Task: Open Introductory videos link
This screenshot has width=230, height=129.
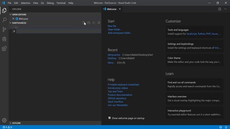Action: [x=118, y=88]
